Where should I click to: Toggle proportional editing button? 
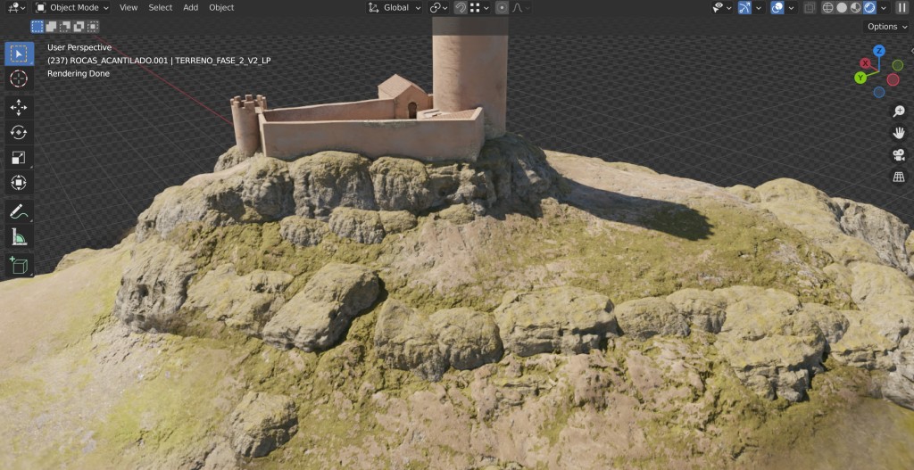[x=502, y=7]
